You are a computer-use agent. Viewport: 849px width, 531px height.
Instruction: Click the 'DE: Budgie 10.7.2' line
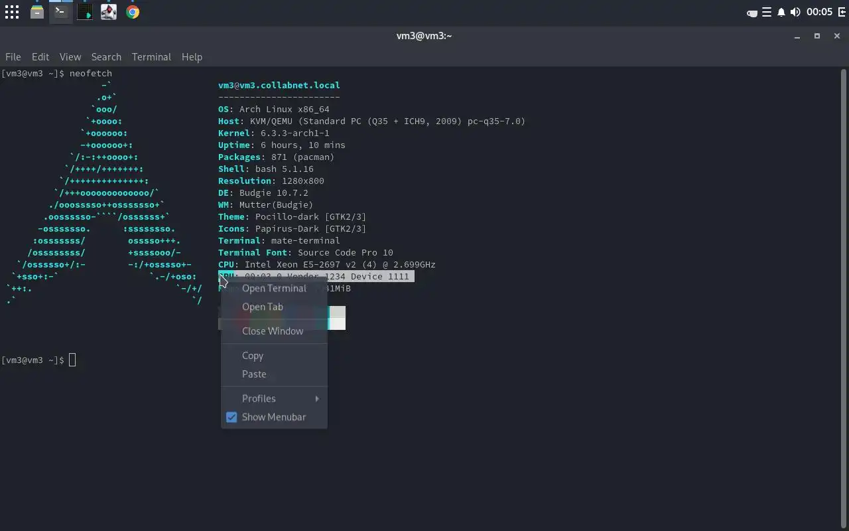[263, 192]
